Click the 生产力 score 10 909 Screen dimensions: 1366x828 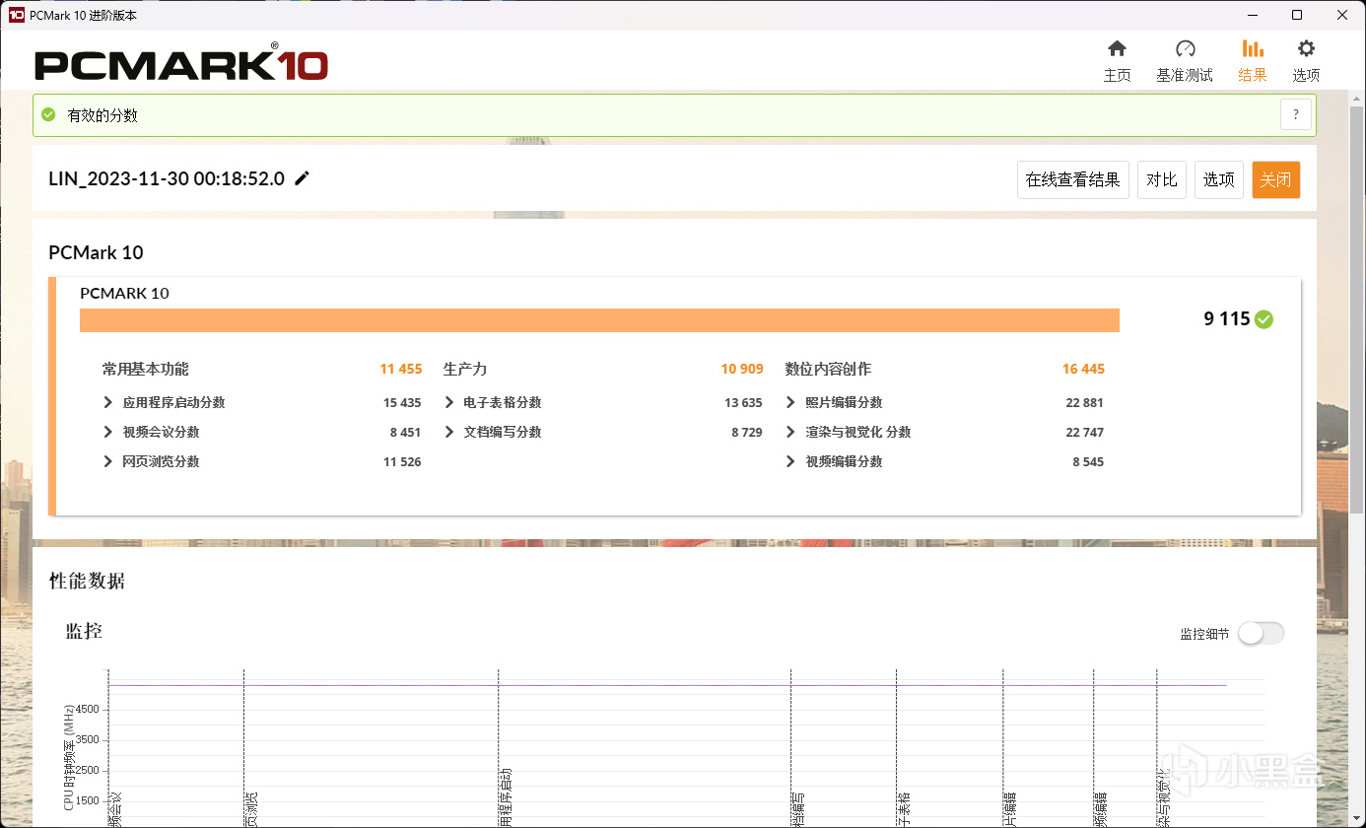coord(742,369)
